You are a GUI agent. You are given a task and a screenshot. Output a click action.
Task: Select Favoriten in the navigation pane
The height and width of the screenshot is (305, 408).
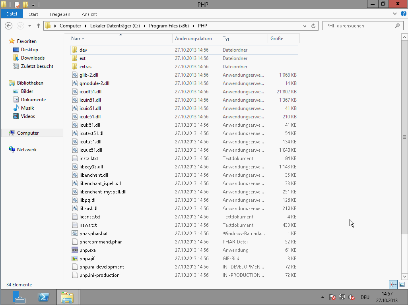point(27,41)
